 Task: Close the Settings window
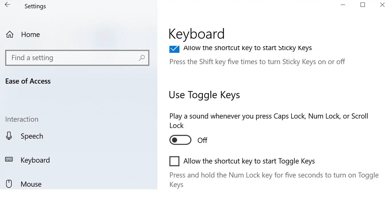pyautogui.click(x=382, y=5)
